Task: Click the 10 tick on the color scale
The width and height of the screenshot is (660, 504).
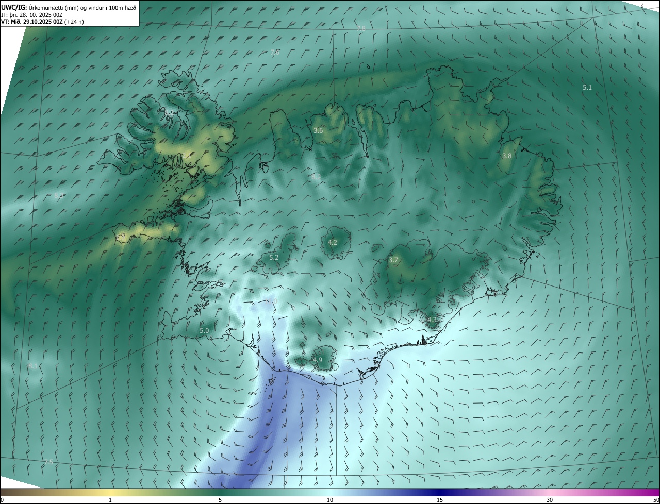Action: [330, 500]
